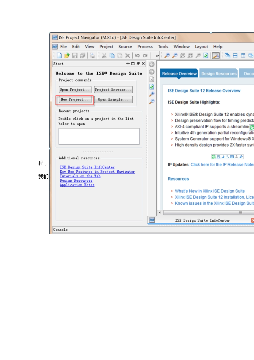Click the Copy toolbar icon

(x=112, y=55)
